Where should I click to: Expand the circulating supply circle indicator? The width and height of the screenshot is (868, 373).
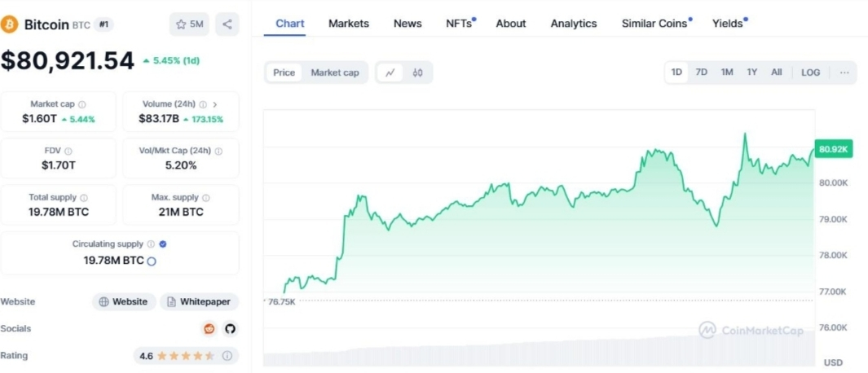pyautogui.click(x=151, y=261)
